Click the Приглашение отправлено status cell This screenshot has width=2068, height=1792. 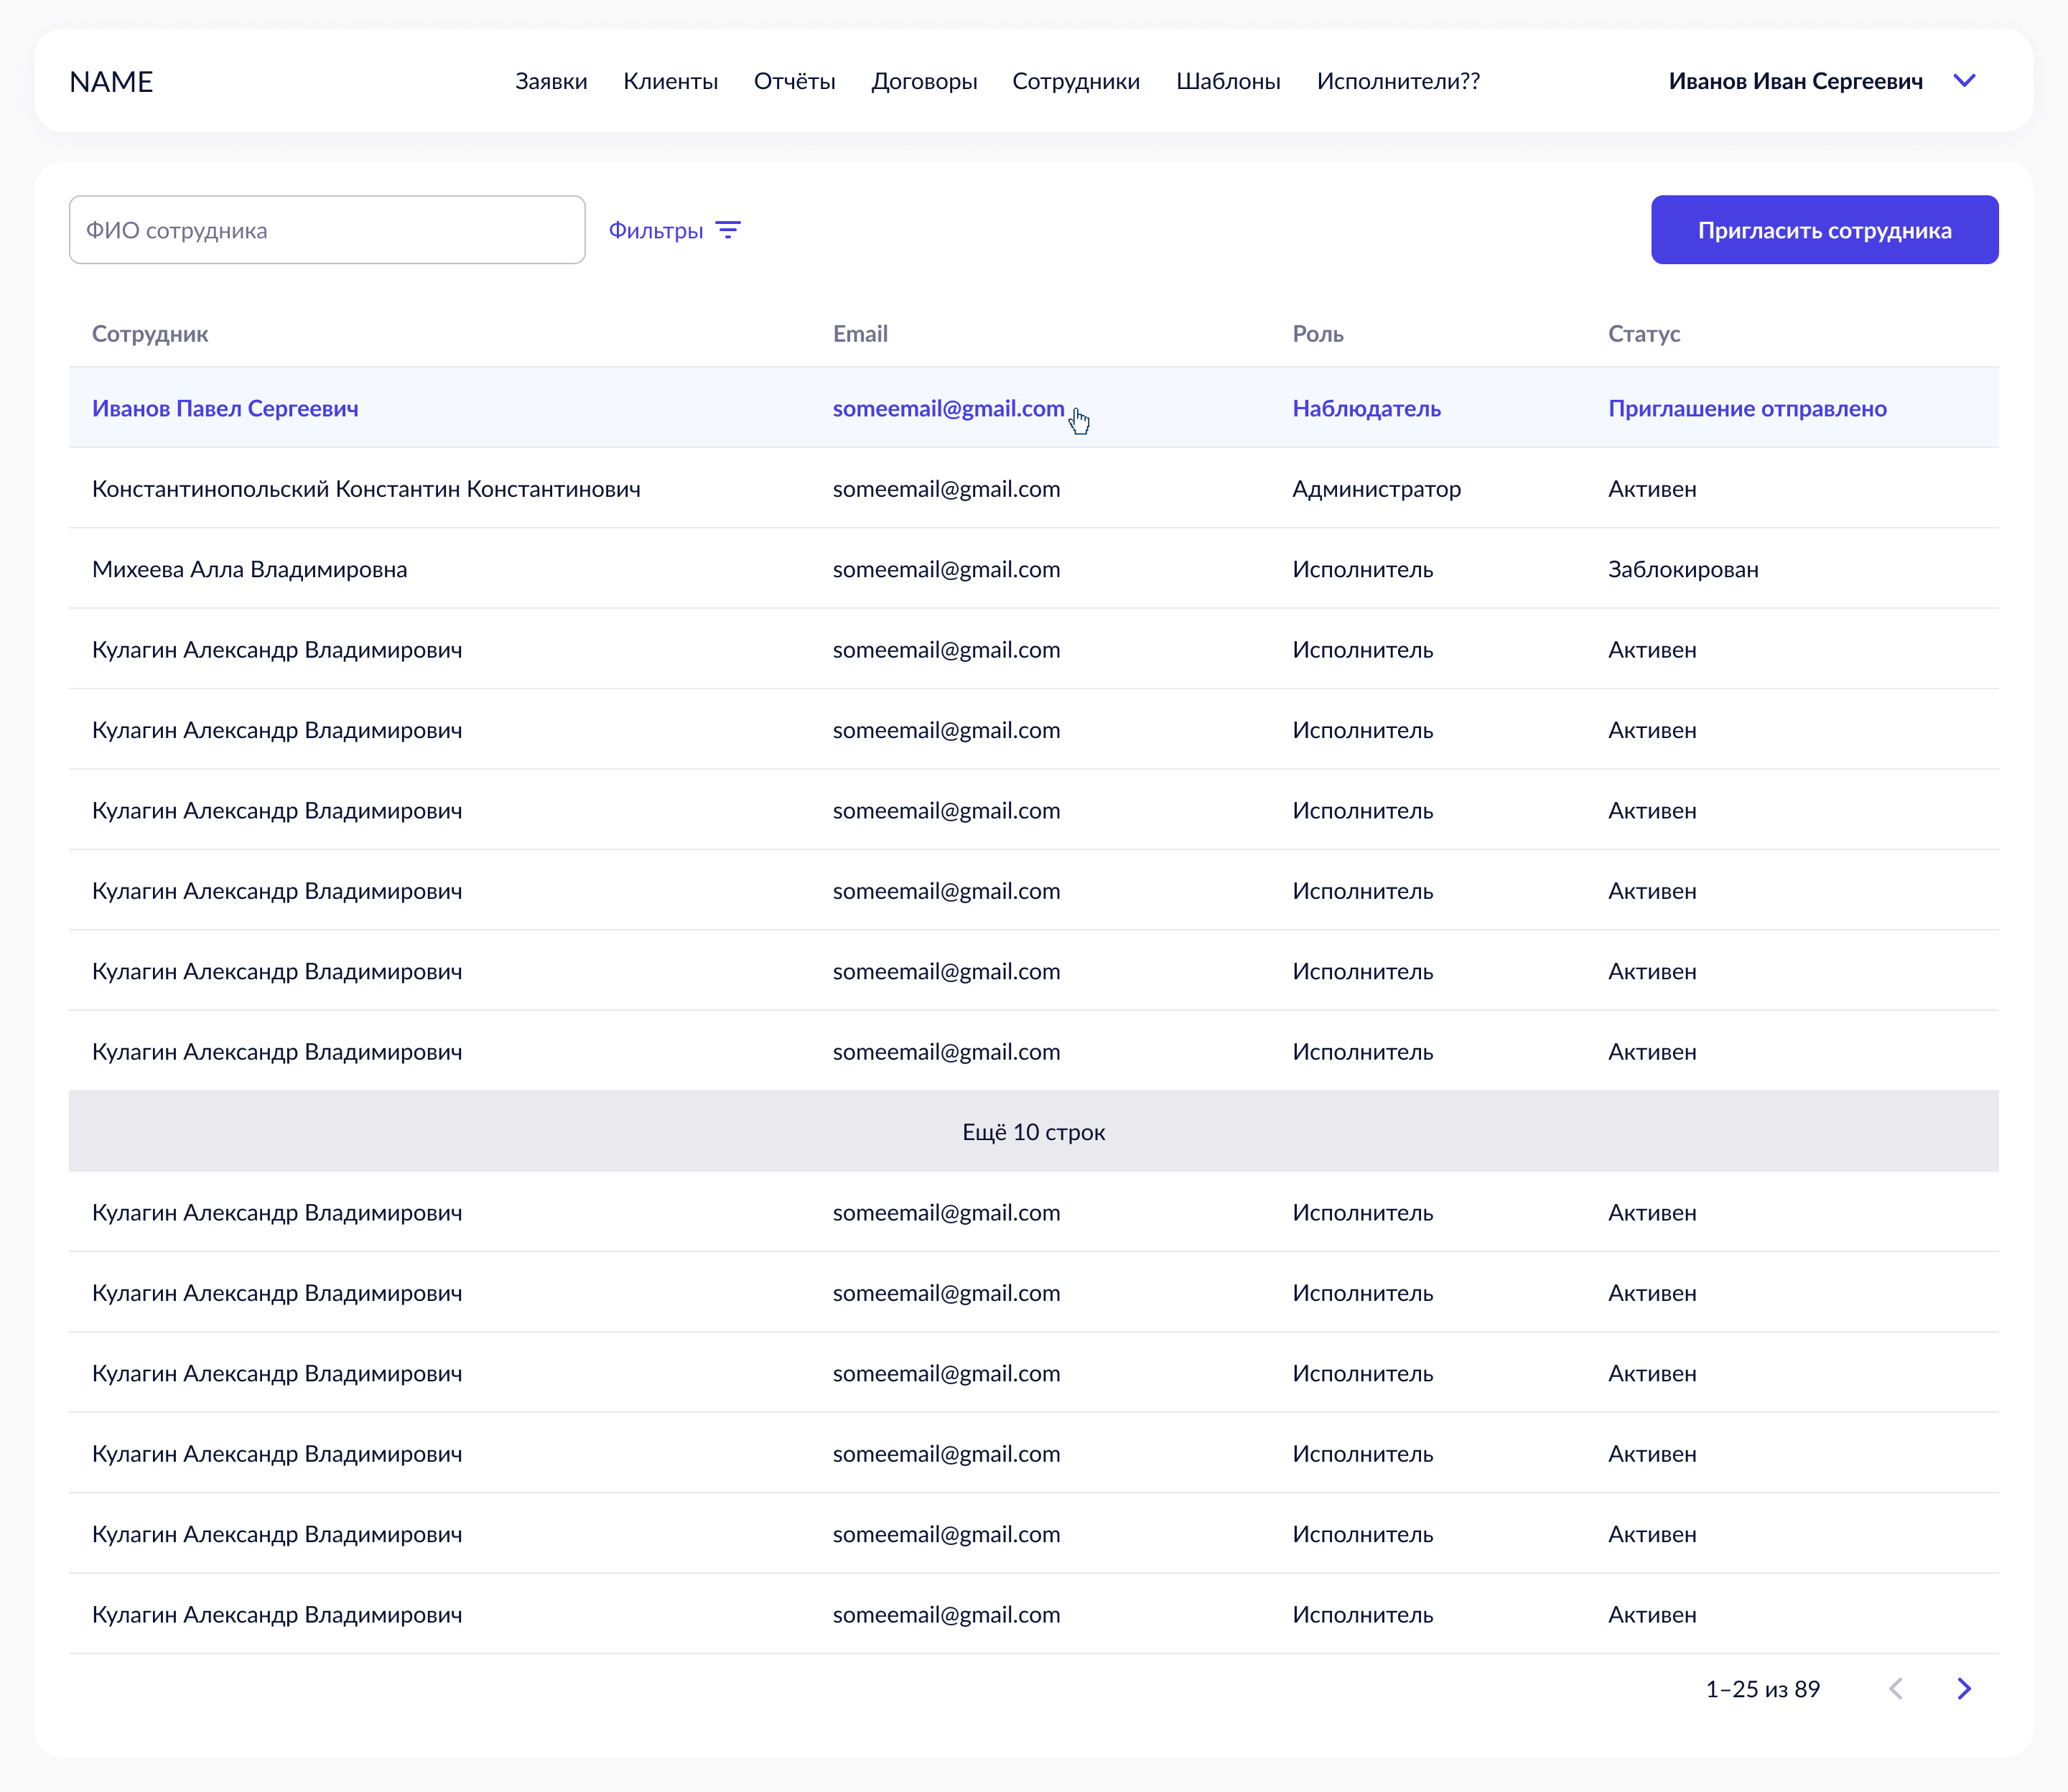pos(1747,408)
